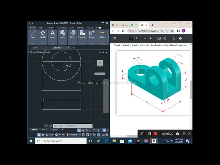
Task: Click the AutoCAD application menu logo
Action: pyautogui.click(x=30, y=23)
